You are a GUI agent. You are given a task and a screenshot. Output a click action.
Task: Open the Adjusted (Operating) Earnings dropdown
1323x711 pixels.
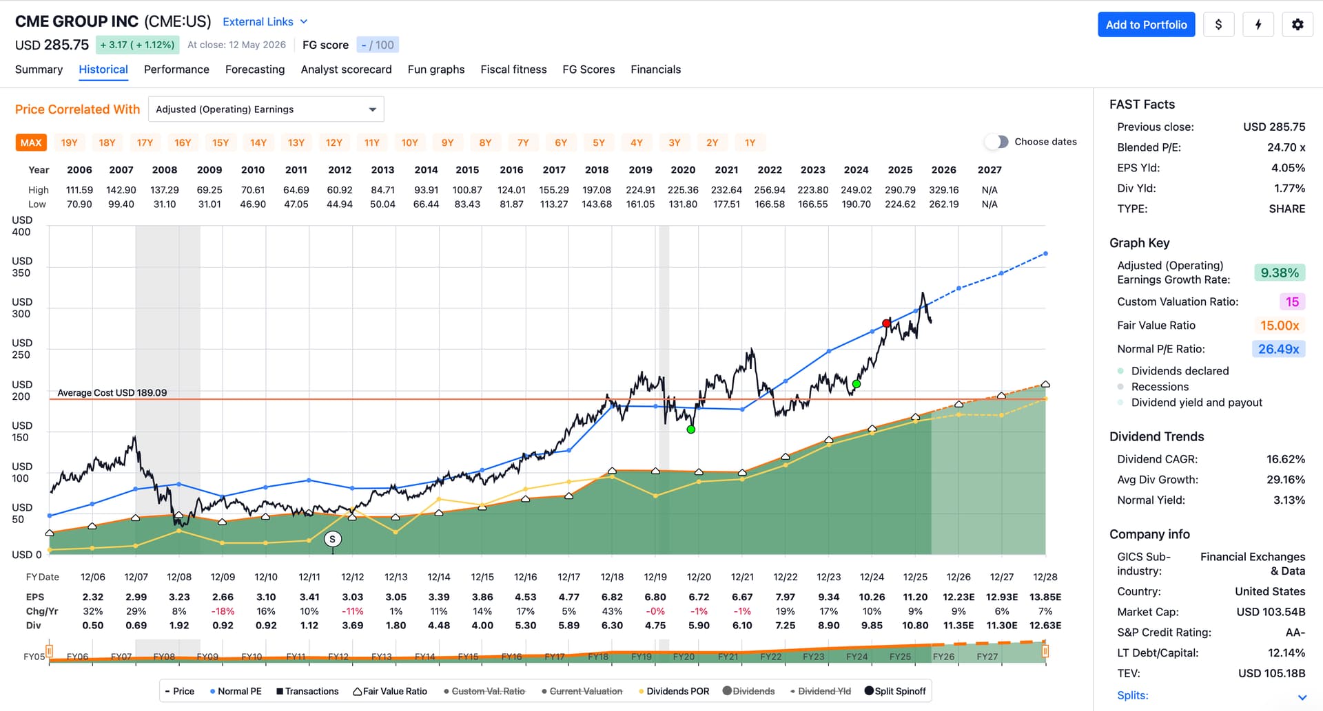pyautogui.click(x=266, y=109)
